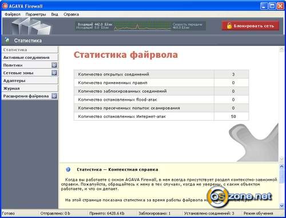
Task: Click the home icon beside Статистика header
Action: (x=7, y=40)
